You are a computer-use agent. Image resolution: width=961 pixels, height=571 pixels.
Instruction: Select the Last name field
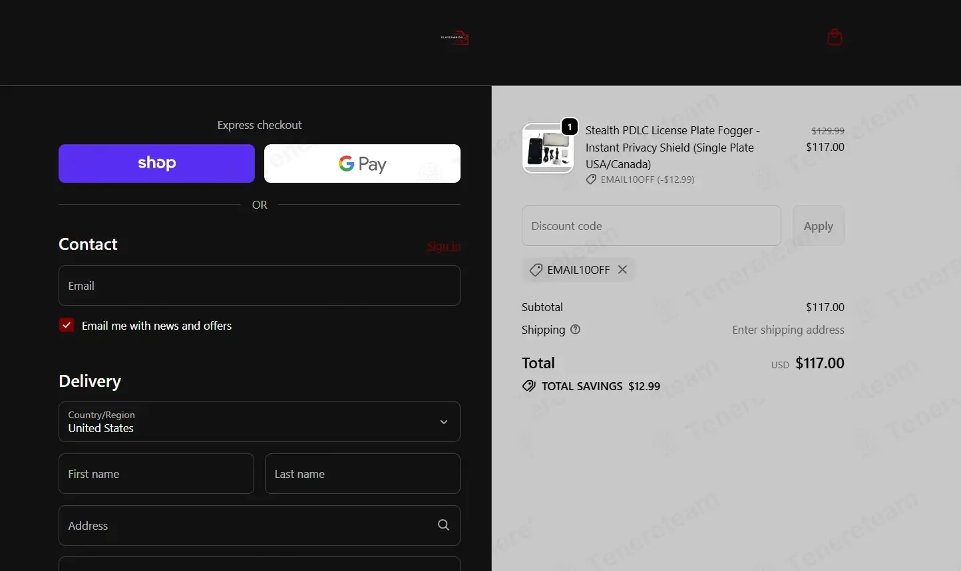click(x=363, y=474)
